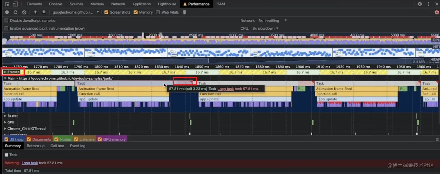Collapse the Main thread track
The width and height of the screenshot is (440, 174).
[x=5, y=78]
